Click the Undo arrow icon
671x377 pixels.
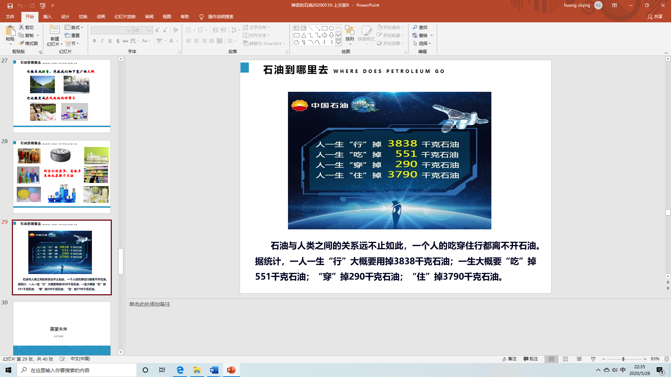coord(20,6)
